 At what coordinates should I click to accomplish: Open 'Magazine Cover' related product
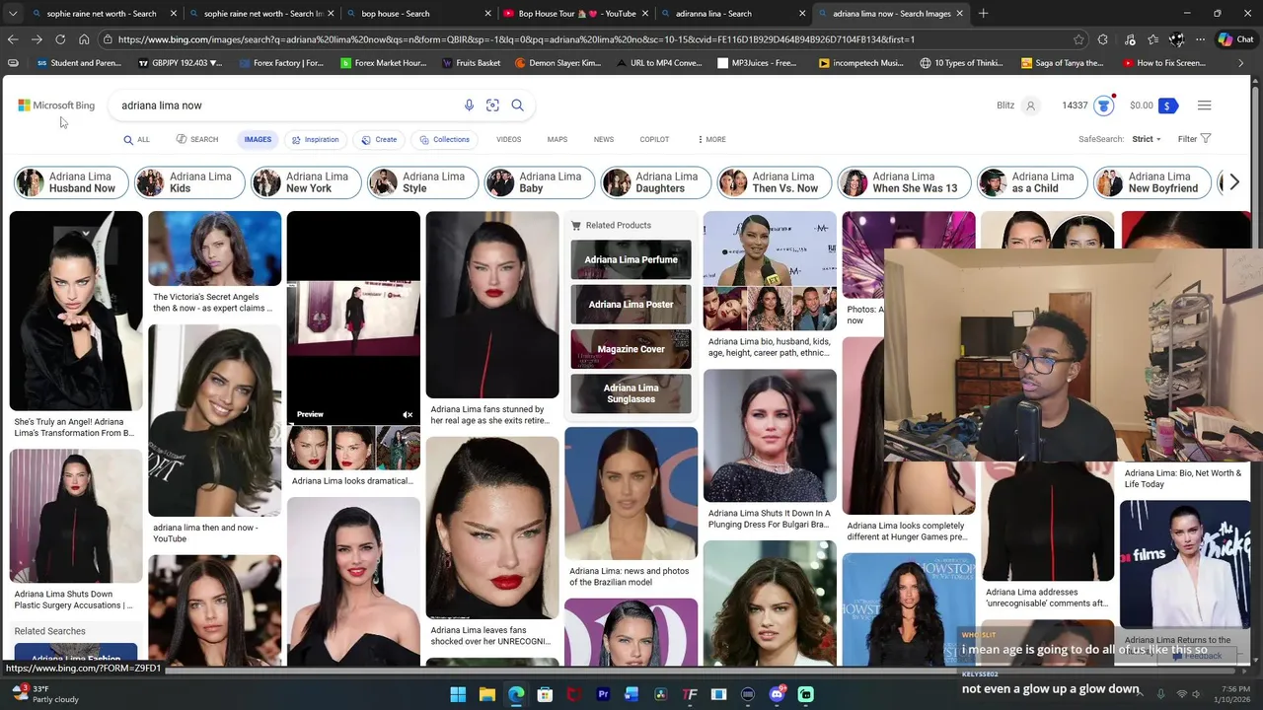tap(631, 349)
